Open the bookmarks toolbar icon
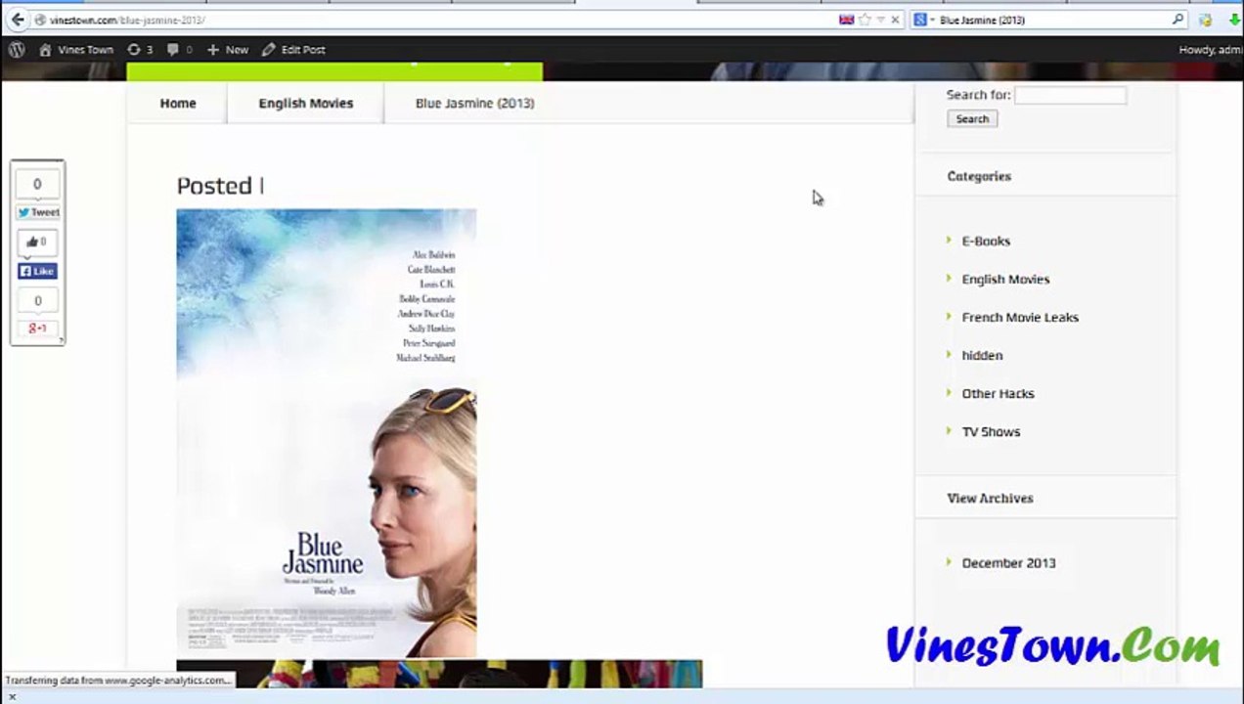The image size is (1244, 704). (1206, 20)
